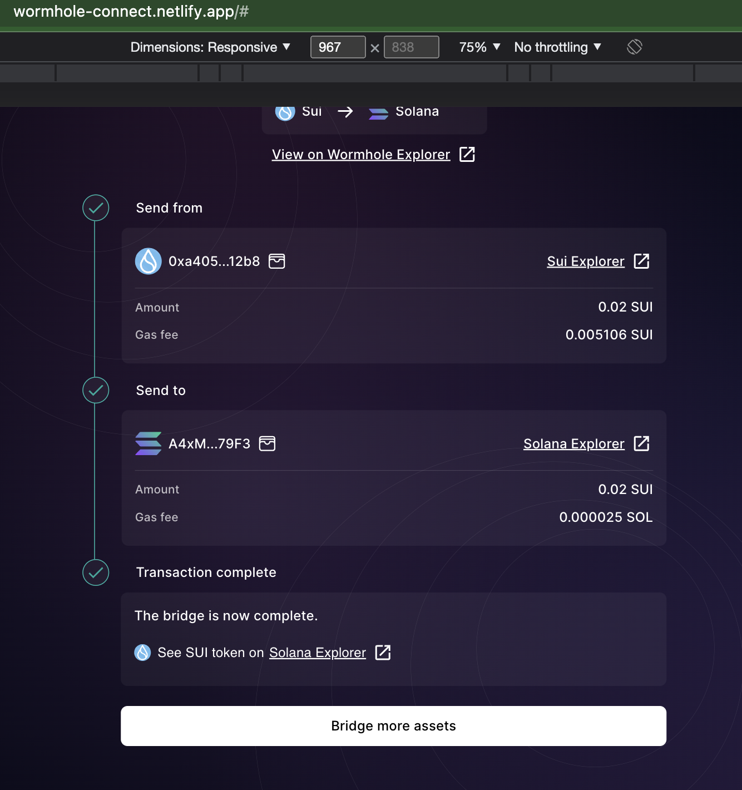Click the Bridge more assets button
Viewport: 742px width, 790px height.
[393, 725]
